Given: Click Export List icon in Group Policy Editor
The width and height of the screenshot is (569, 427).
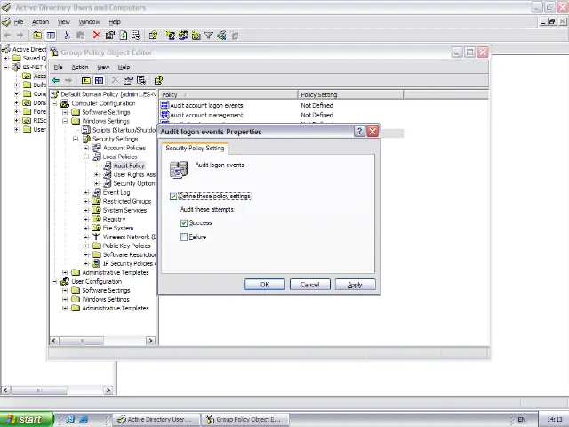Looking at the screenshot, I should 141,80.
